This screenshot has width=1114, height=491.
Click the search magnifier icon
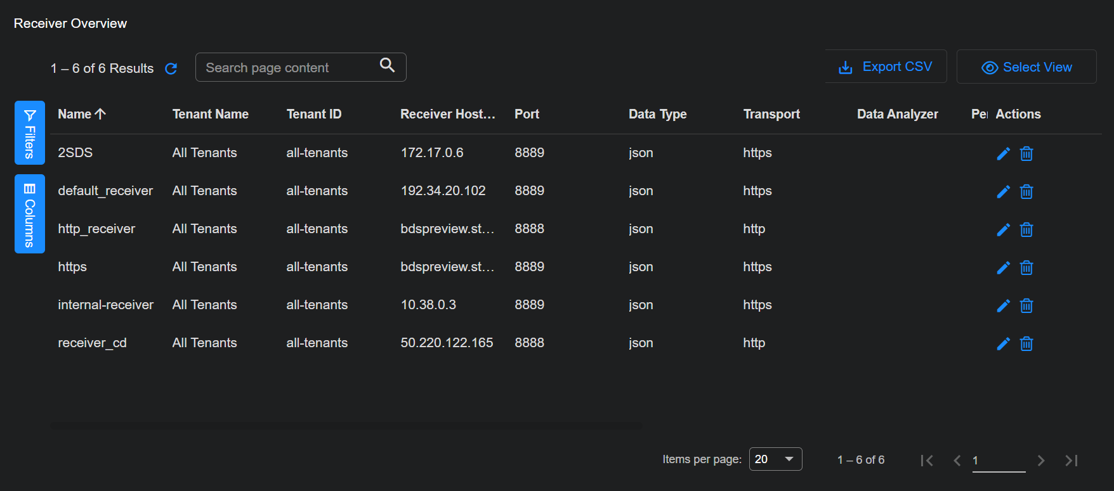click(387, 65)
